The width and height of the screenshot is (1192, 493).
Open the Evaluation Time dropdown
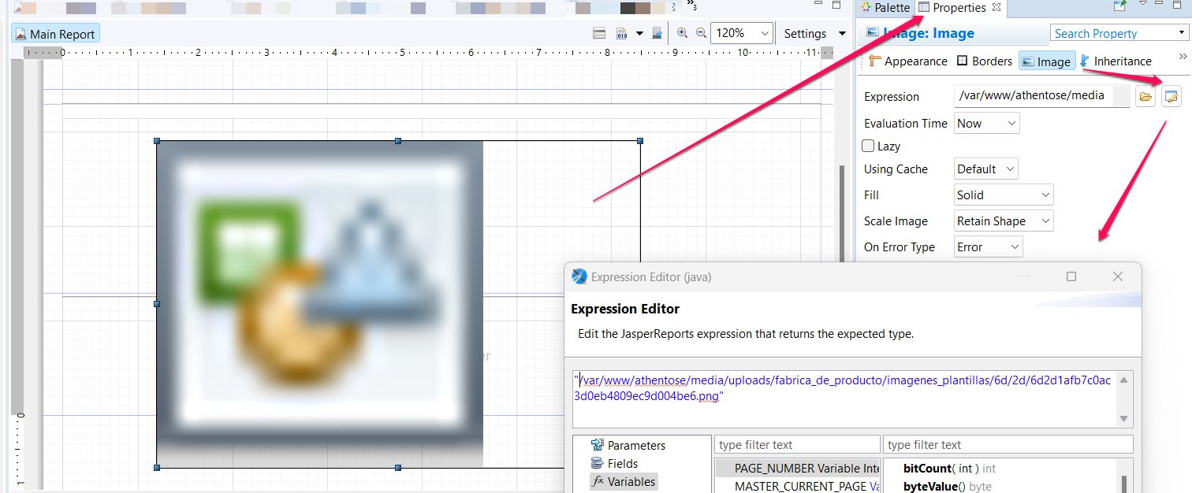[986, 123]
